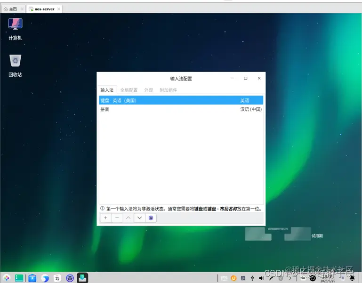Screen dimensions: 362x283
Task: Select the 键盘 - 英语 (美国) row
Action: pos(181,100)
